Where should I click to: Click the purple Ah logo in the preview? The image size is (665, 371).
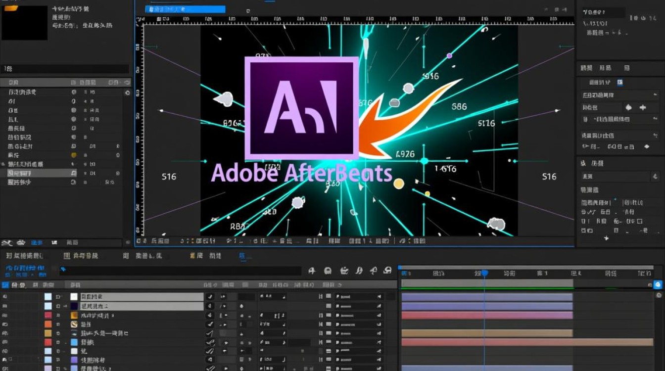(x=301, y=107)
